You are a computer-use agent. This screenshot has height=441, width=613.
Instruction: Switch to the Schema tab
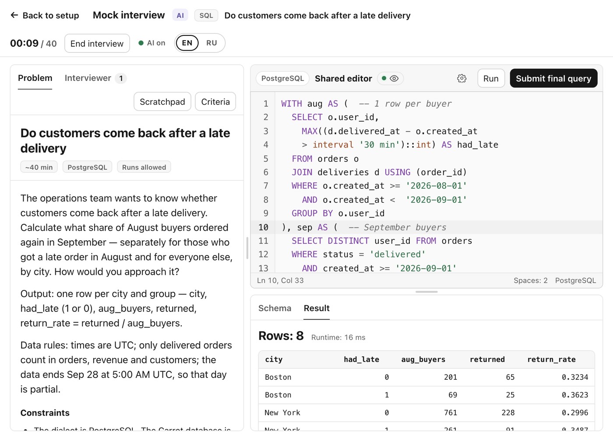275,308
